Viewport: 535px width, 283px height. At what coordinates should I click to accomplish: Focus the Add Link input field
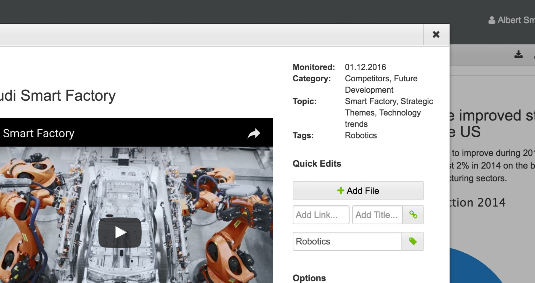click(321, 215)
